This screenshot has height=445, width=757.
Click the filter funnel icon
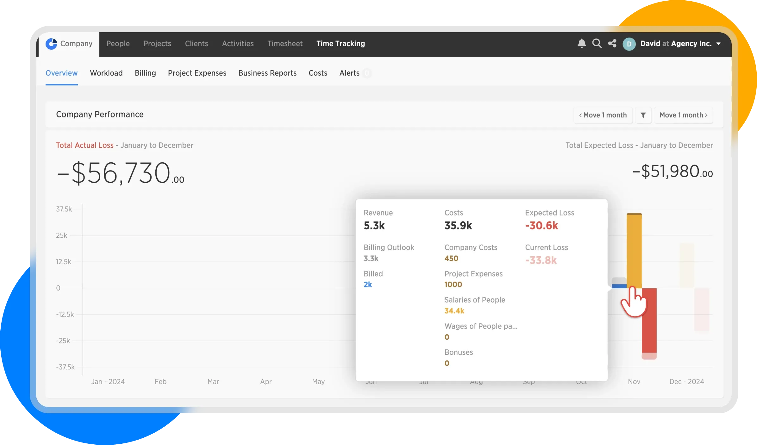(643, 115)
